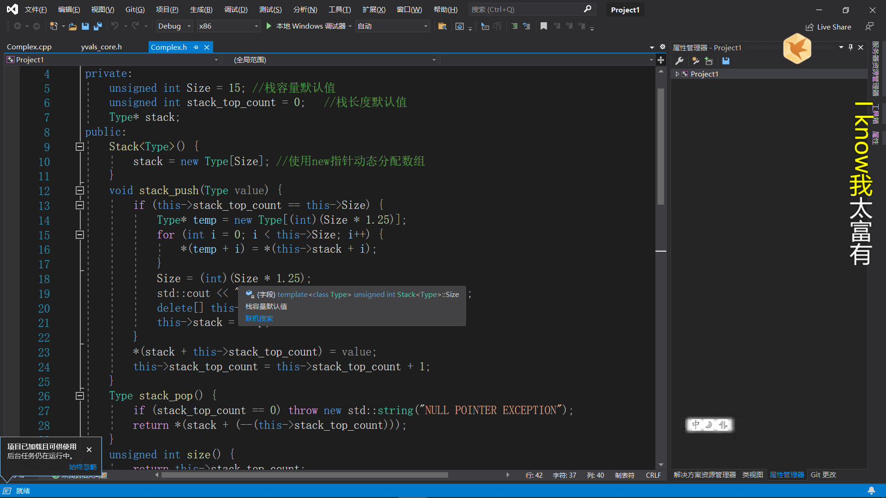Open the x86 platform dropdown
The height and width of the screenshot is (498, 886).
pyautogui.click(x=228, y=26)
